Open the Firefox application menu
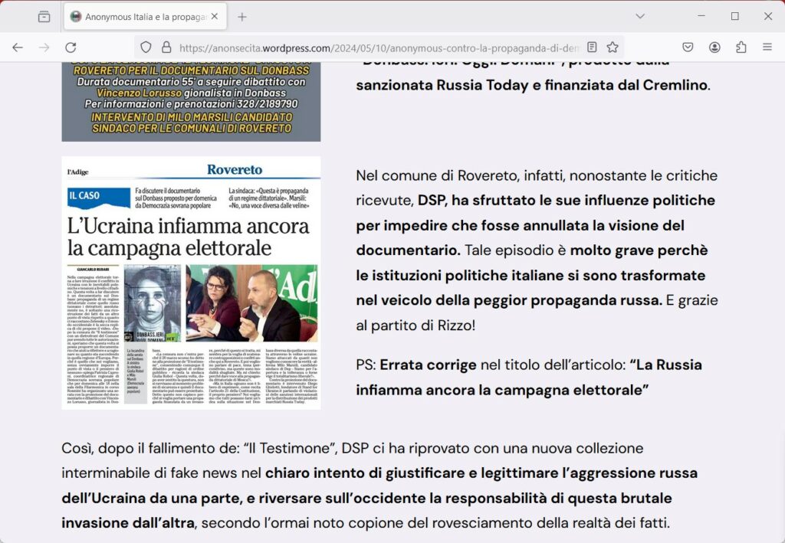785x543 pixels. coord(767,47)
